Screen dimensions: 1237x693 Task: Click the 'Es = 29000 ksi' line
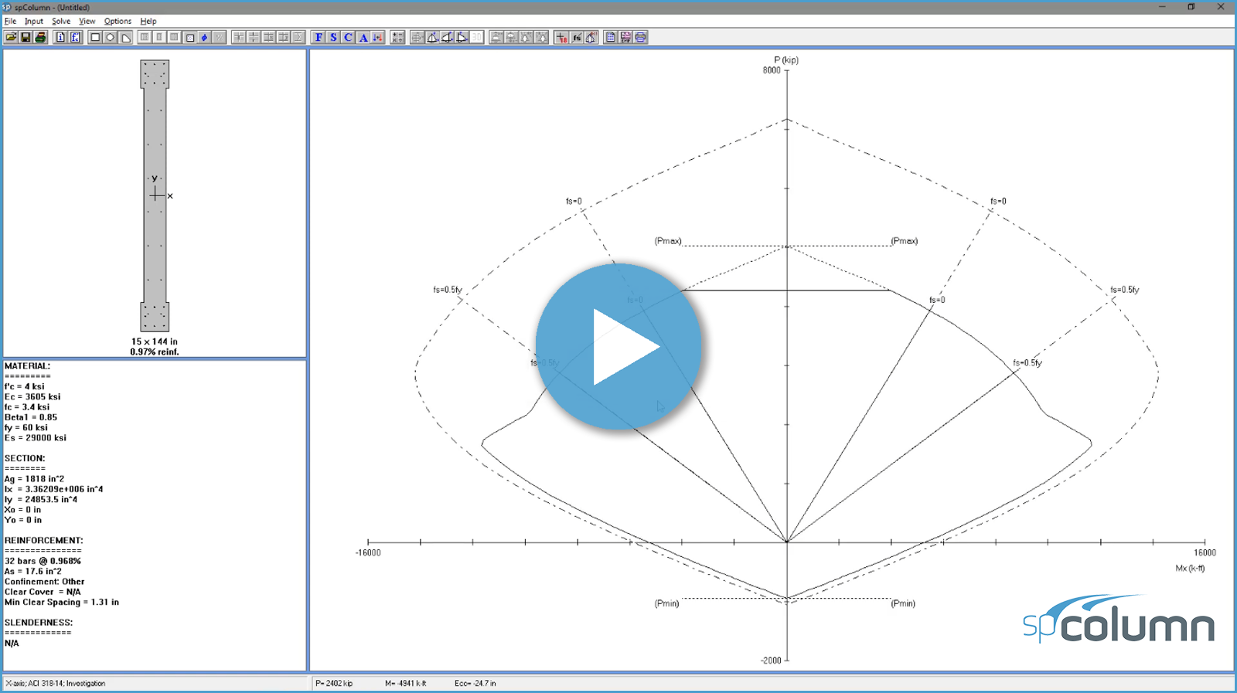[x=36, y=437]
